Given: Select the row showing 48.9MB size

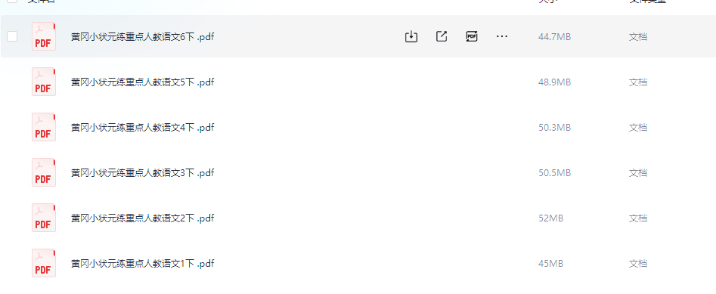Looking at the screenshot, I should coord(358,82).
